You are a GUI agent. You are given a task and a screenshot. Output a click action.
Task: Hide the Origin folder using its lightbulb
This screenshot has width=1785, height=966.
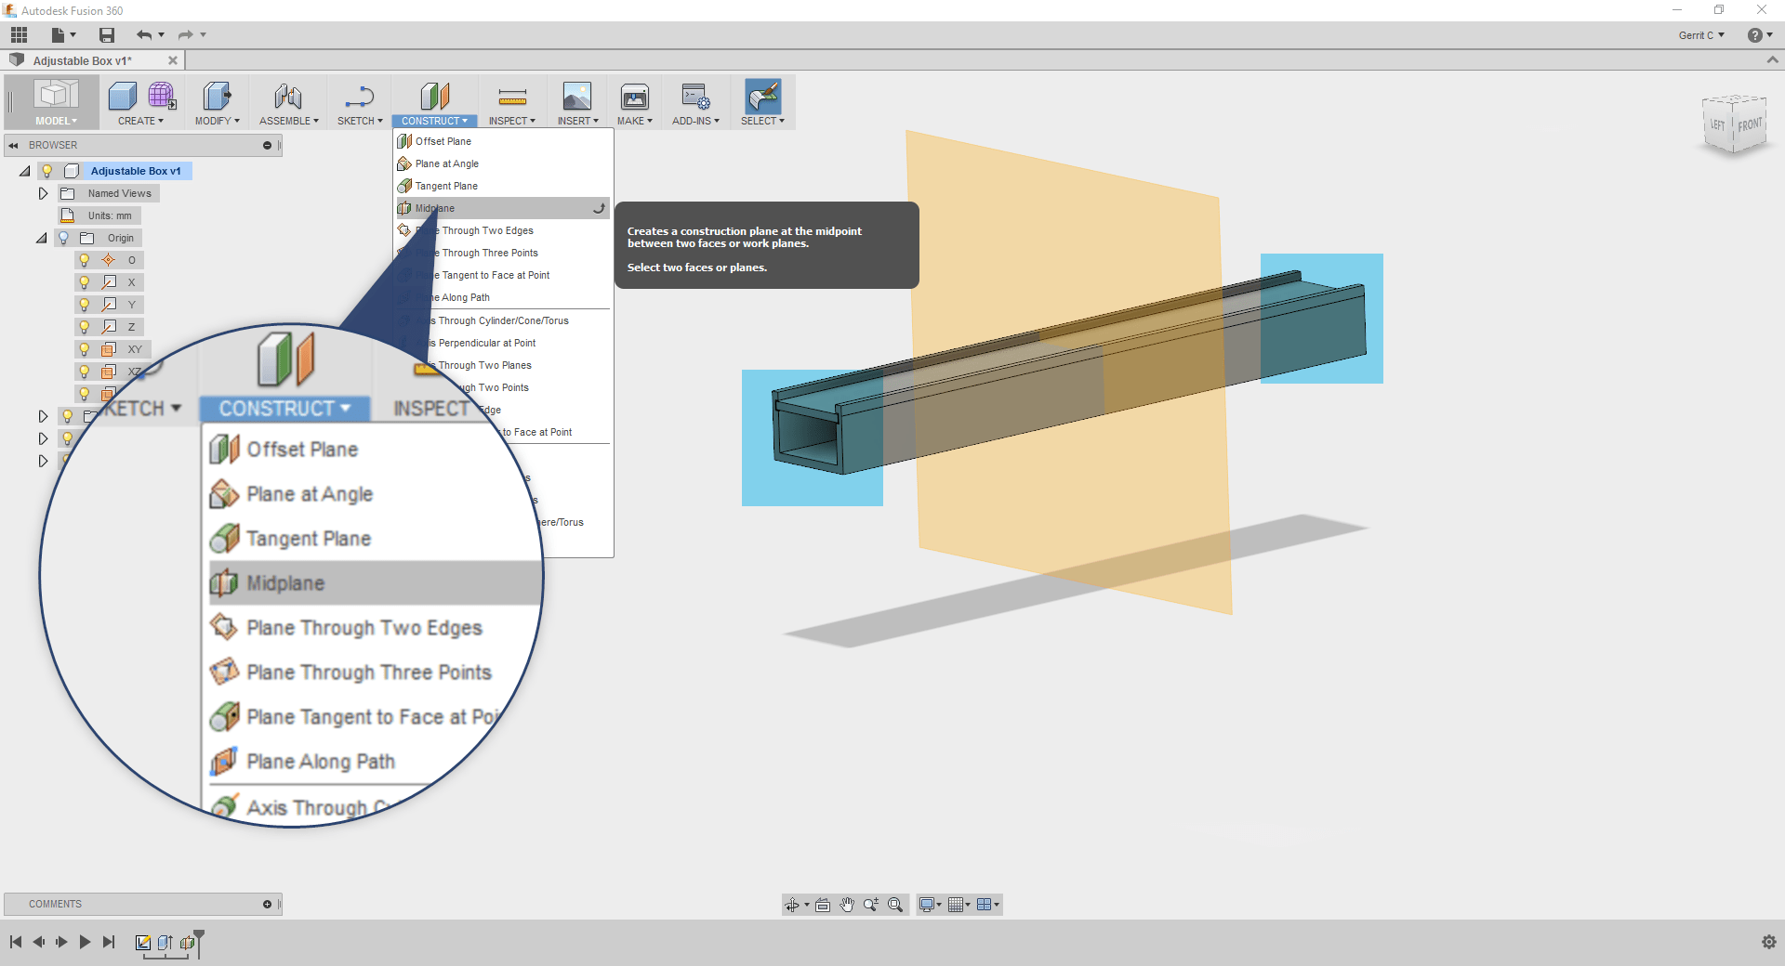[63, 238]
